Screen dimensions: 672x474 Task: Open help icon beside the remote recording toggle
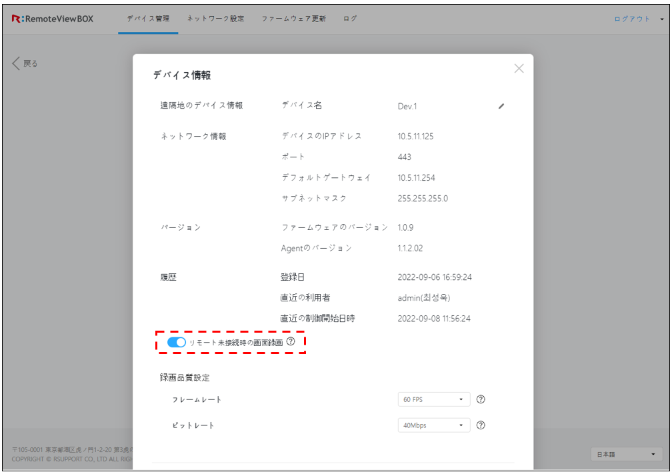[x=291, y=341]
